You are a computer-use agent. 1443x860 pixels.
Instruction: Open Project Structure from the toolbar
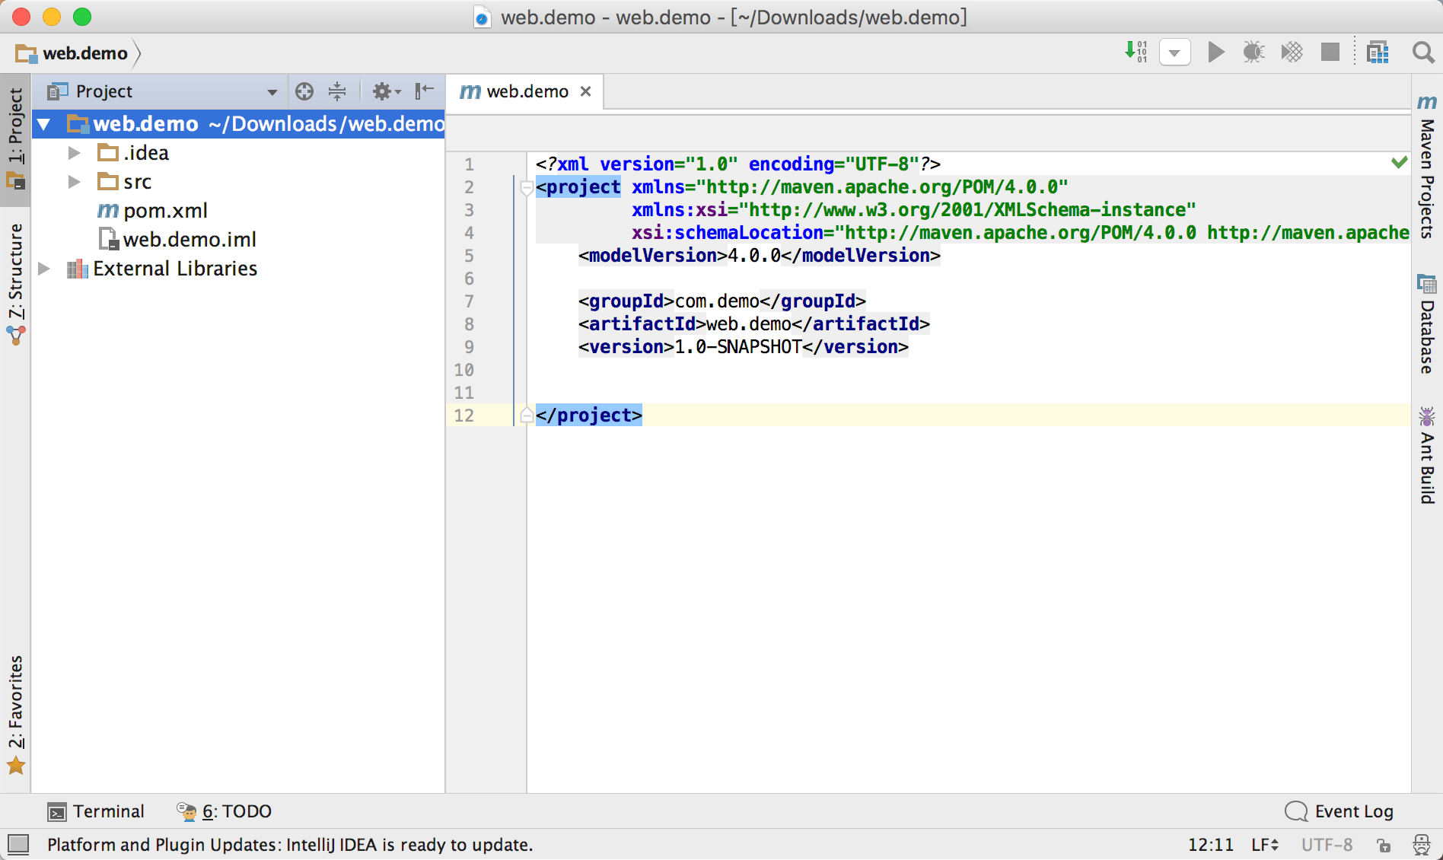(1378, 53)
